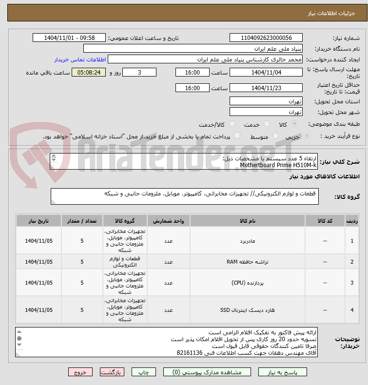Click the remaining time field 05:08:24
The image size is (368, 385).
point(89,73)
